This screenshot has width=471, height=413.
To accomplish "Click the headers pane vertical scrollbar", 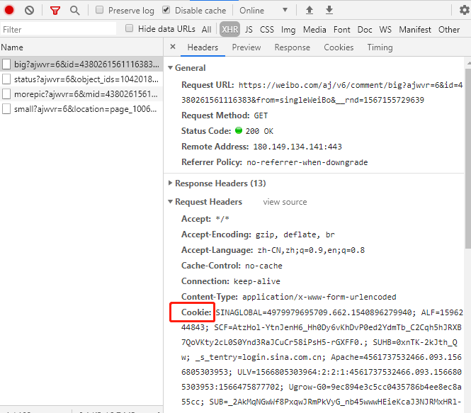I will pyautogui.click(x=468, y=158).
